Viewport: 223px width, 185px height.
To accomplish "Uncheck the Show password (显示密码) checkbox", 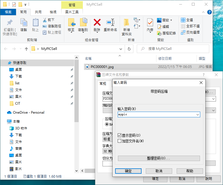I will 120,135.
